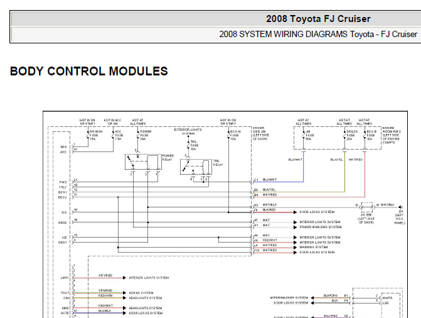Image resolution: width=421 pixels, height=318 pixels.
Task: Click the 'HIND' pin label
Action: pos(65,309)
